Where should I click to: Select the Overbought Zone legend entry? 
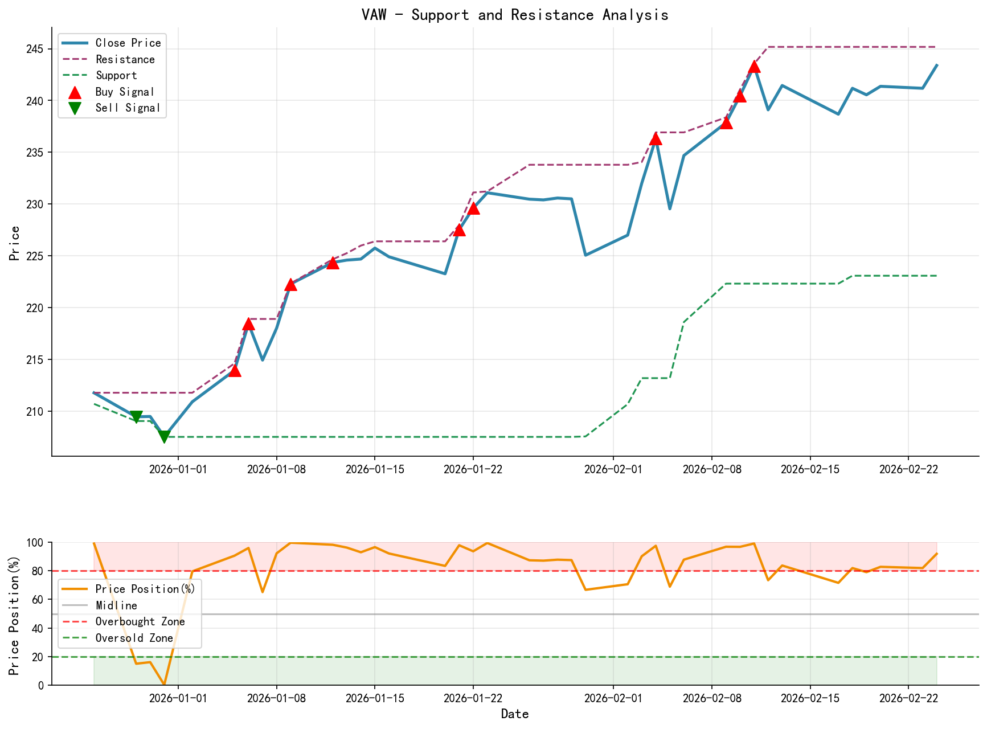tap(140, 622)
